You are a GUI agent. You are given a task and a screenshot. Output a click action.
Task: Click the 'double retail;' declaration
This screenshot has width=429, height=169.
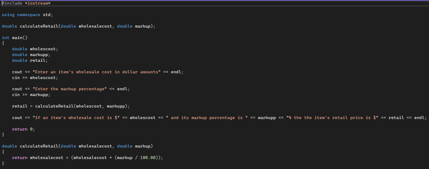tap(30, 61)
